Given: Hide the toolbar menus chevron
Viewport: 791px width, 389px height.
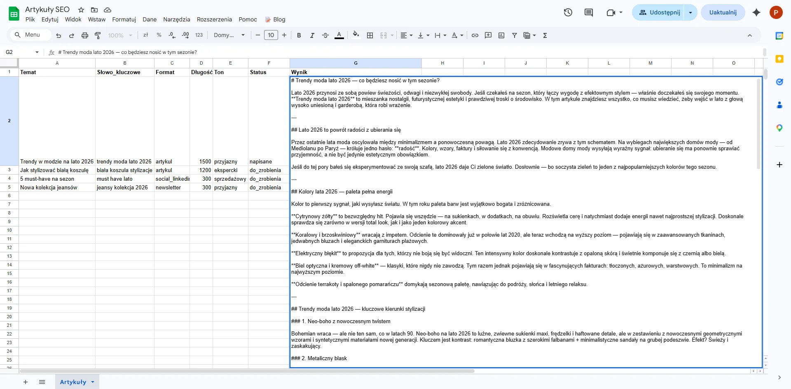Looking at the screenshot, I should (x=750, y=35).
